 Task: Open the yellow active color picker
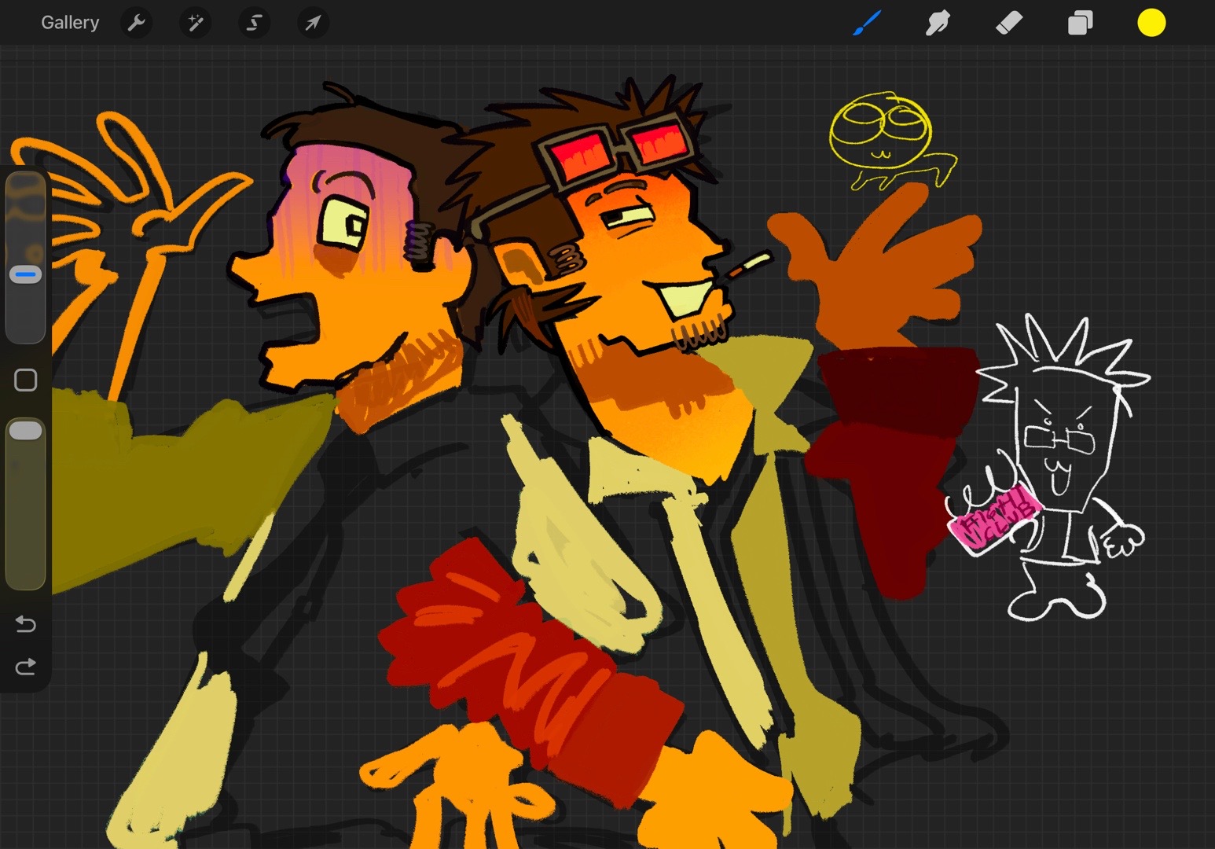(1151, 23)
